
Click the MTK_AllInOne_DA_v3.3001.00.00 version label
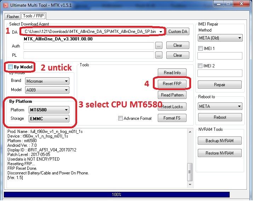pyautogui.click(x=58, y=39)
